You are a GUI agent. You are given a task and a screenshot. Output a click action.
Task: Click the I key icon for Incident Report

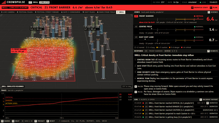(201, 100)
